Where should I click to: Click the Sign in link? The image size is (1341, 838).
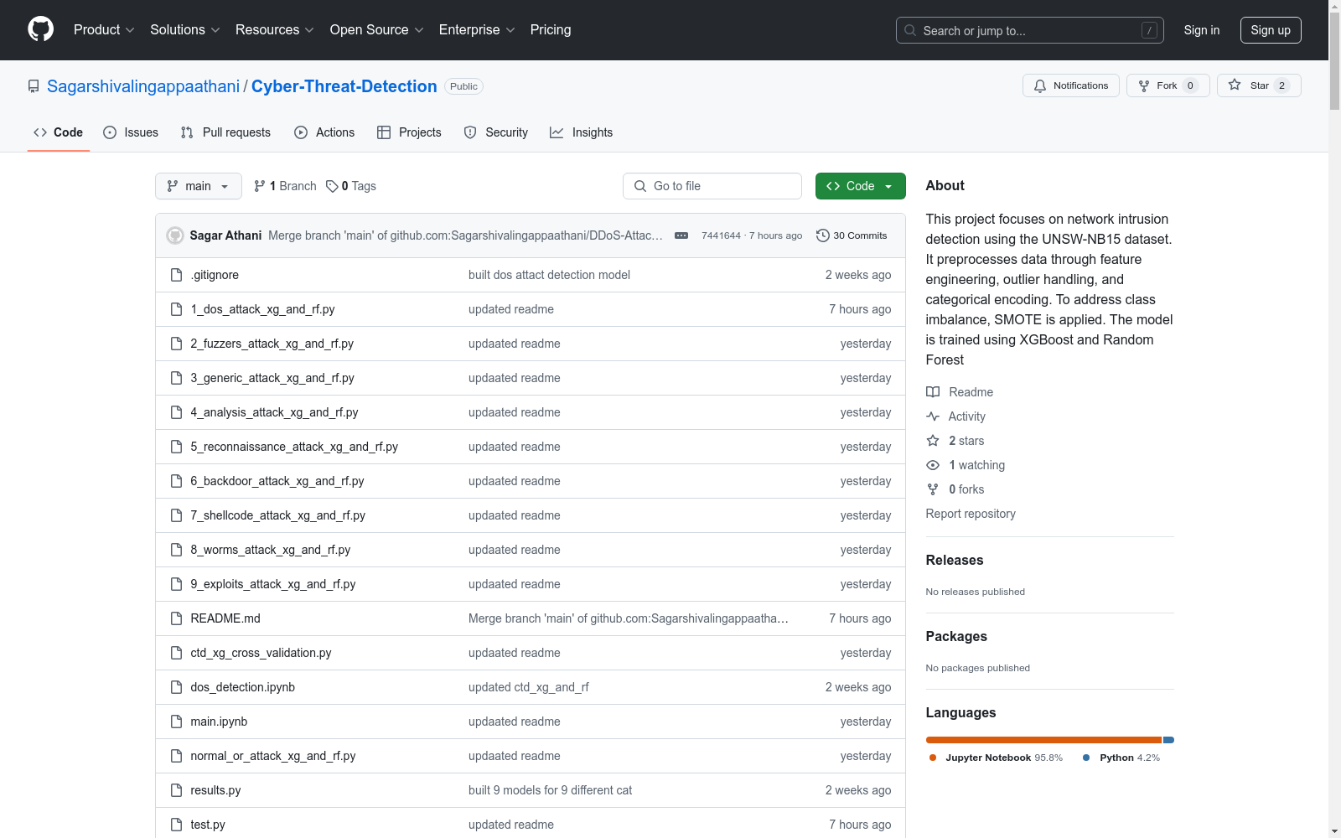pyautogui.click(x=1202, y=30)
